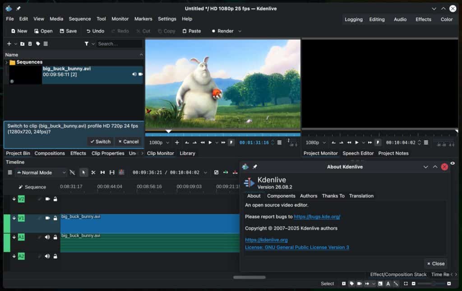Rewind in the Project Monitor

(349, 143)
